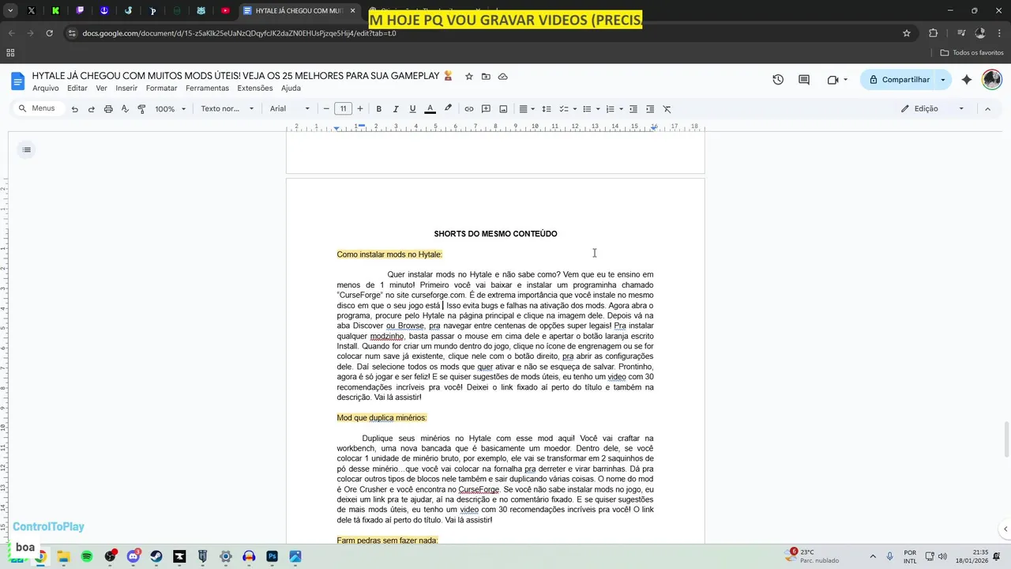
Task: Pick a highlight color
Action: [x=449, y=109]
